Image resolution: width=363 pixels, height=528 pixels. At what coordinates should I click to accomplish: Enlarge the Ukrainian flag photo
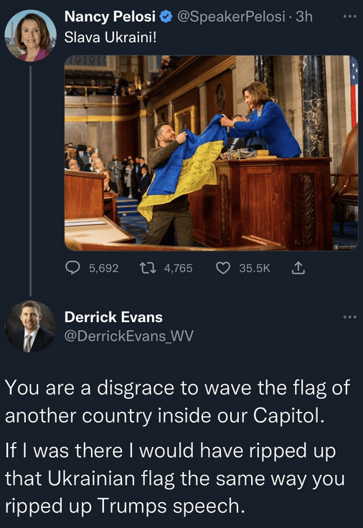(211, 154)
